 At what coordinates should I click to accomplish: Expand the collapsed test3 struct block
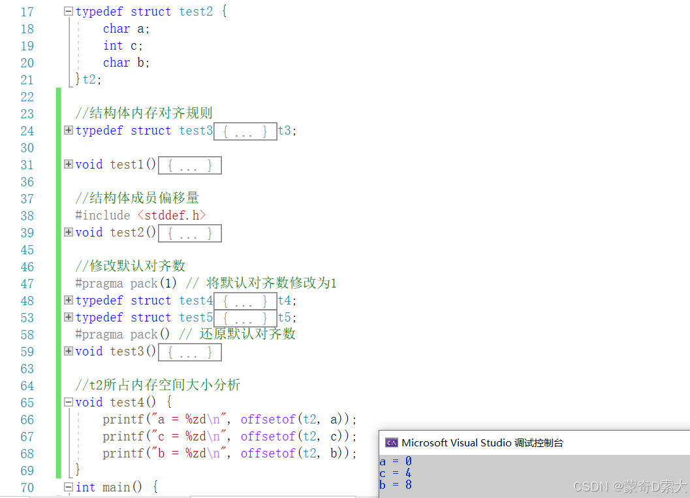click(68, 130)
